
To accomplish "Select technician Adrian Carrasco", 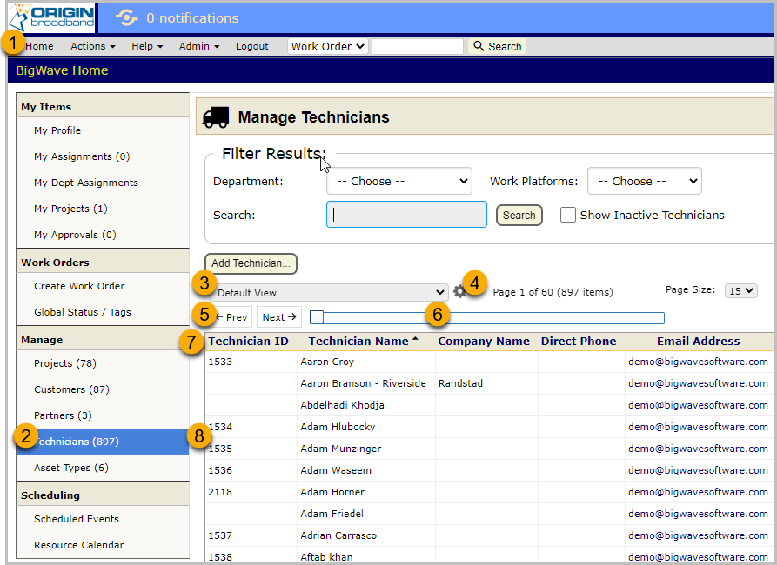I will tap(338, 535).
